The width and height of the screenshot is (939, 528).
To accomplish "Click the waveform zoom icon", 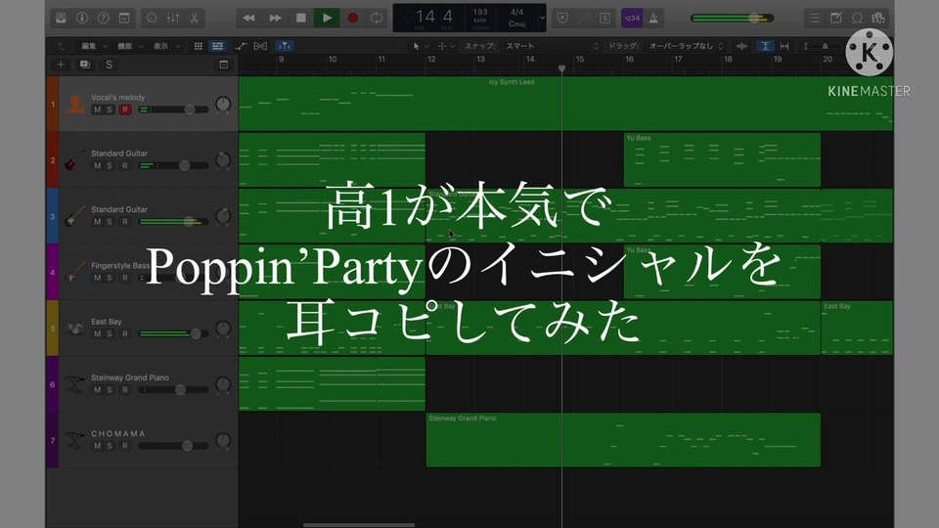I will [741, 46].
